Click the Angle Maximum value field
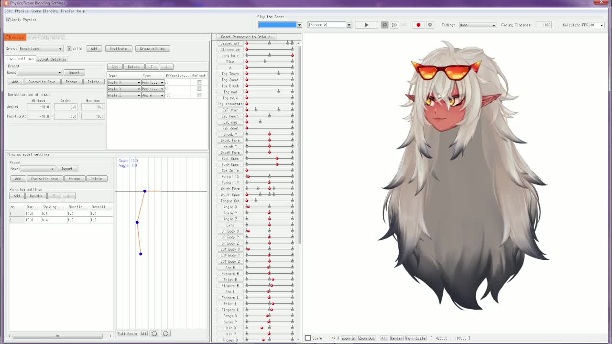Screen dimensions: 612x344 [93, 107]
